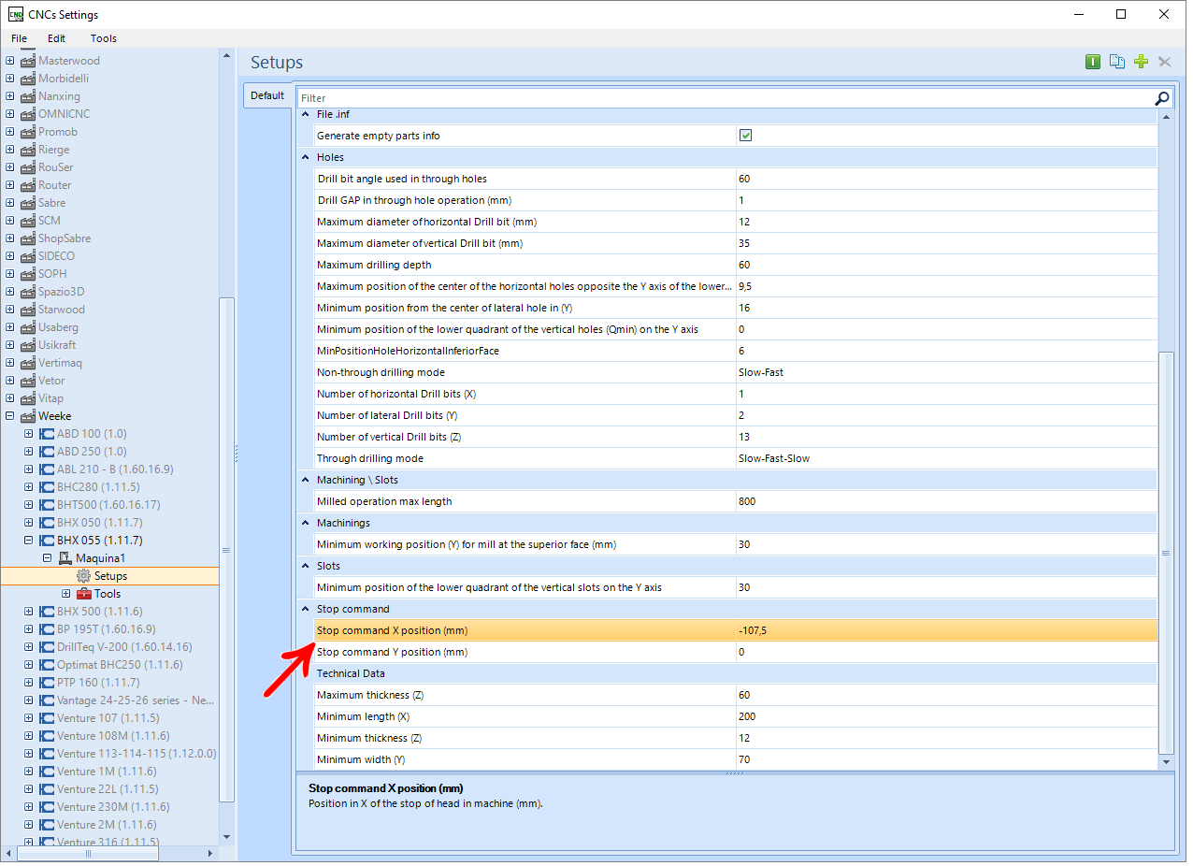Click the gear icon beside Setups

tap(83, 576)
